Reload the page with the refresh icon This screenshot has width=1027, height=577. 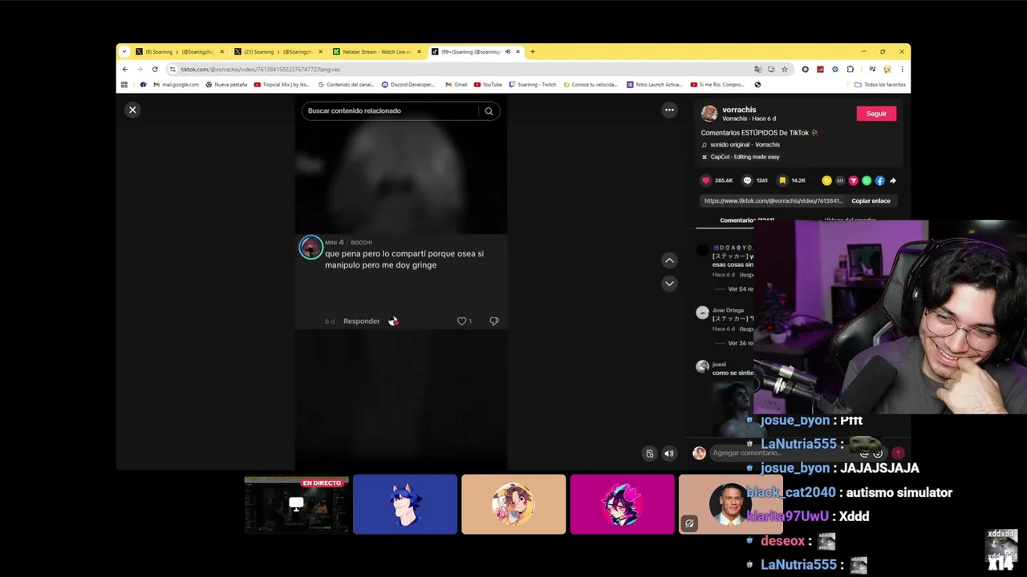coord(155,70)
